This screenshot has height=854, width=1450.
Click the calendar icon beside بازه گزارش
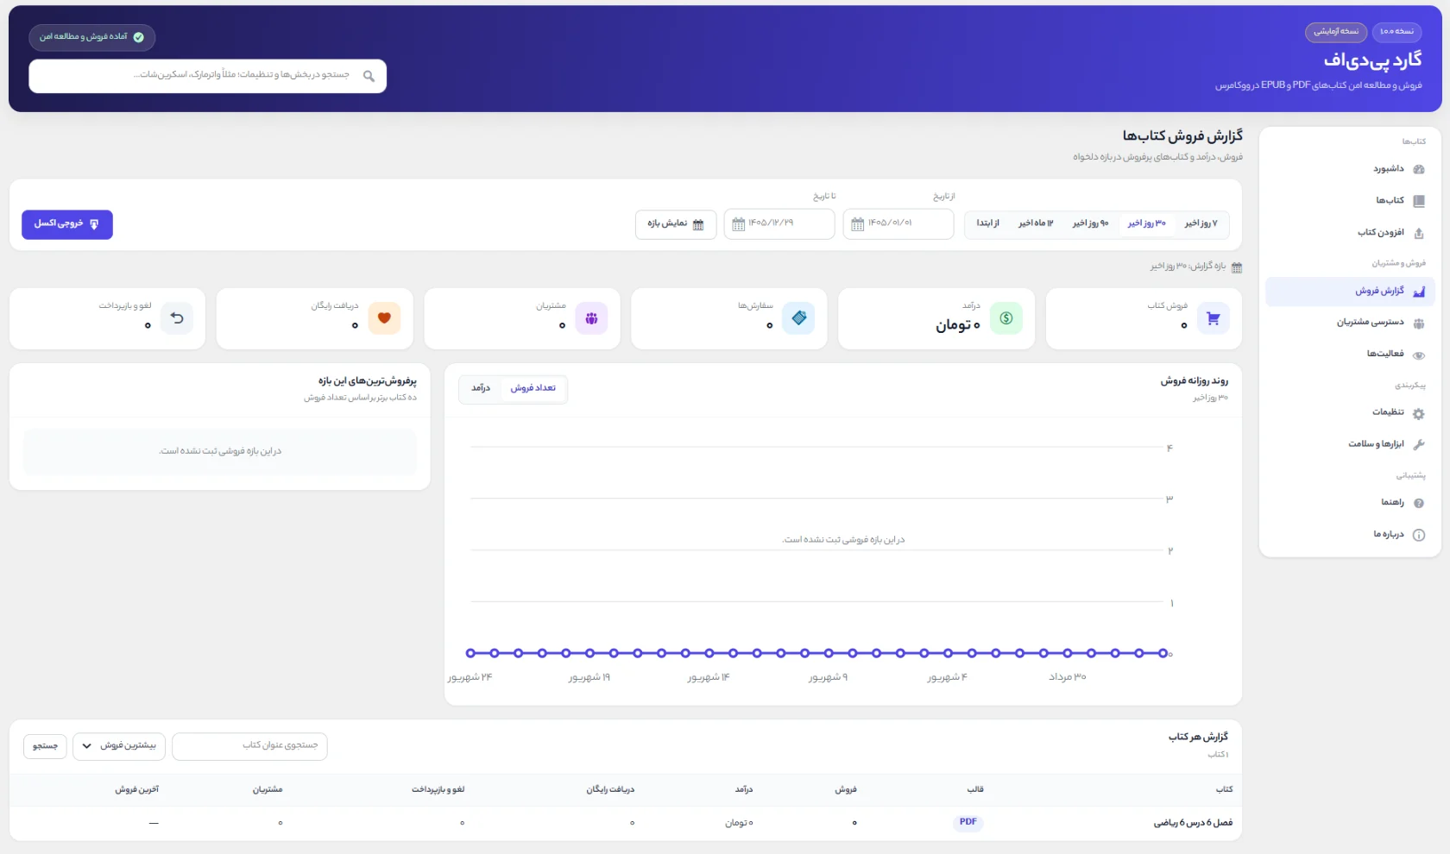pos(1237,267)
